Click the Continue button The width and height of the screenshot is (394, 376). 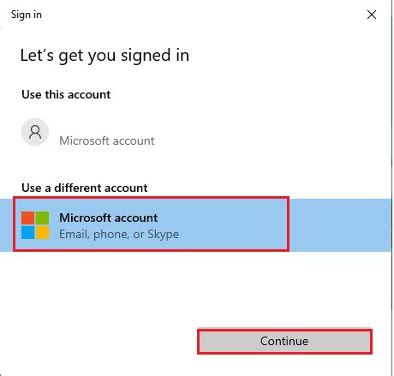click(284, 342)
